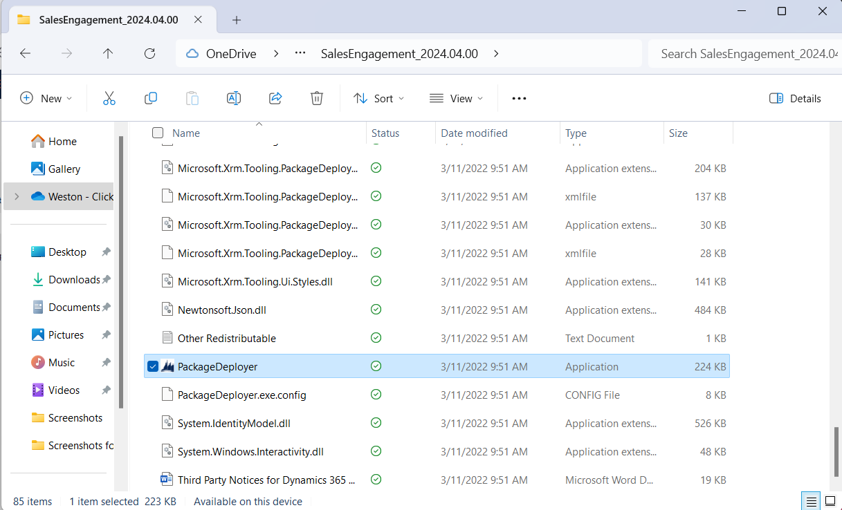
Task: Open Desktop in the navigation pane
Action: (67, 252)
